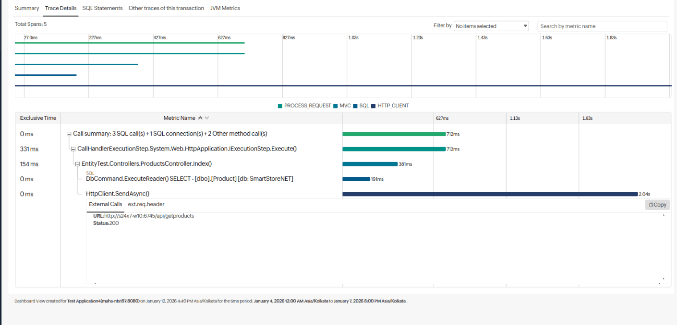Click the 2.04s HttpClient.SendAsync duration bar

489,194
